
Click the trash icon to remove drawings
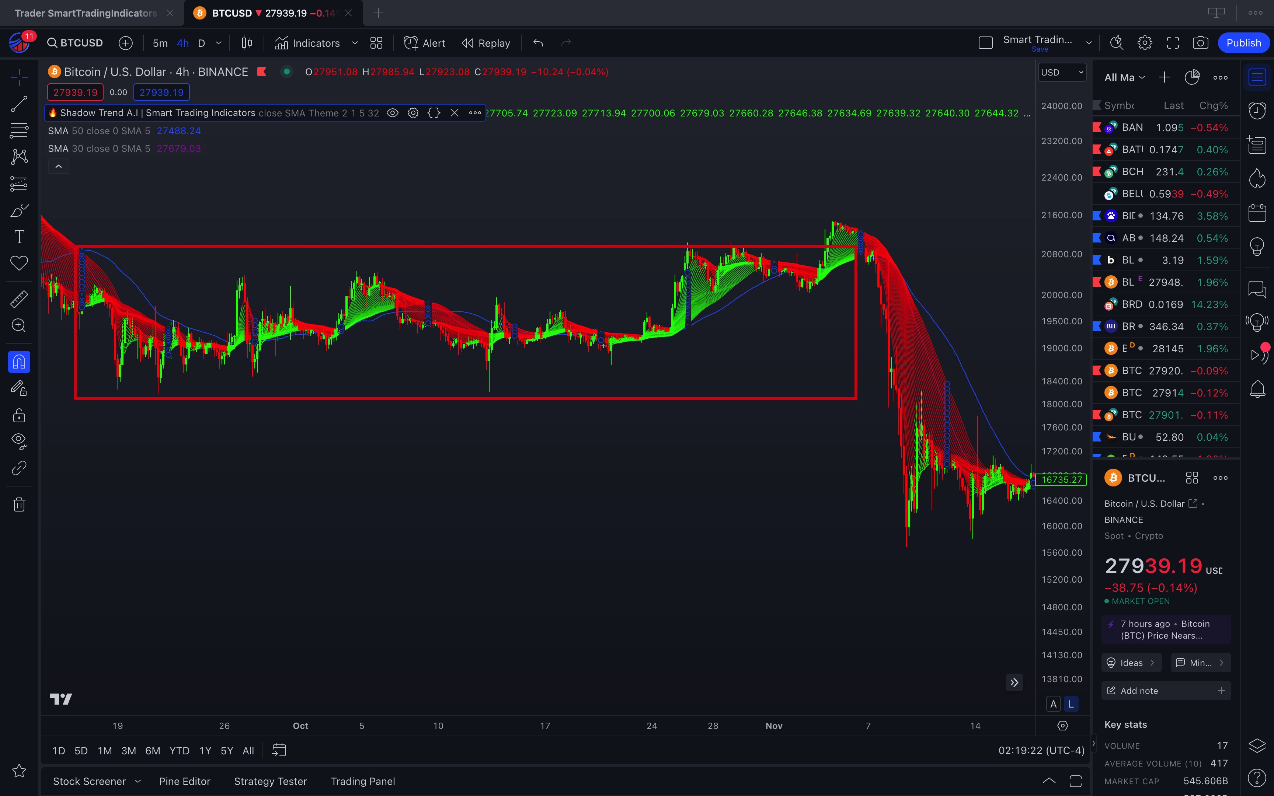pyautogui.click(x=19, y=505)
